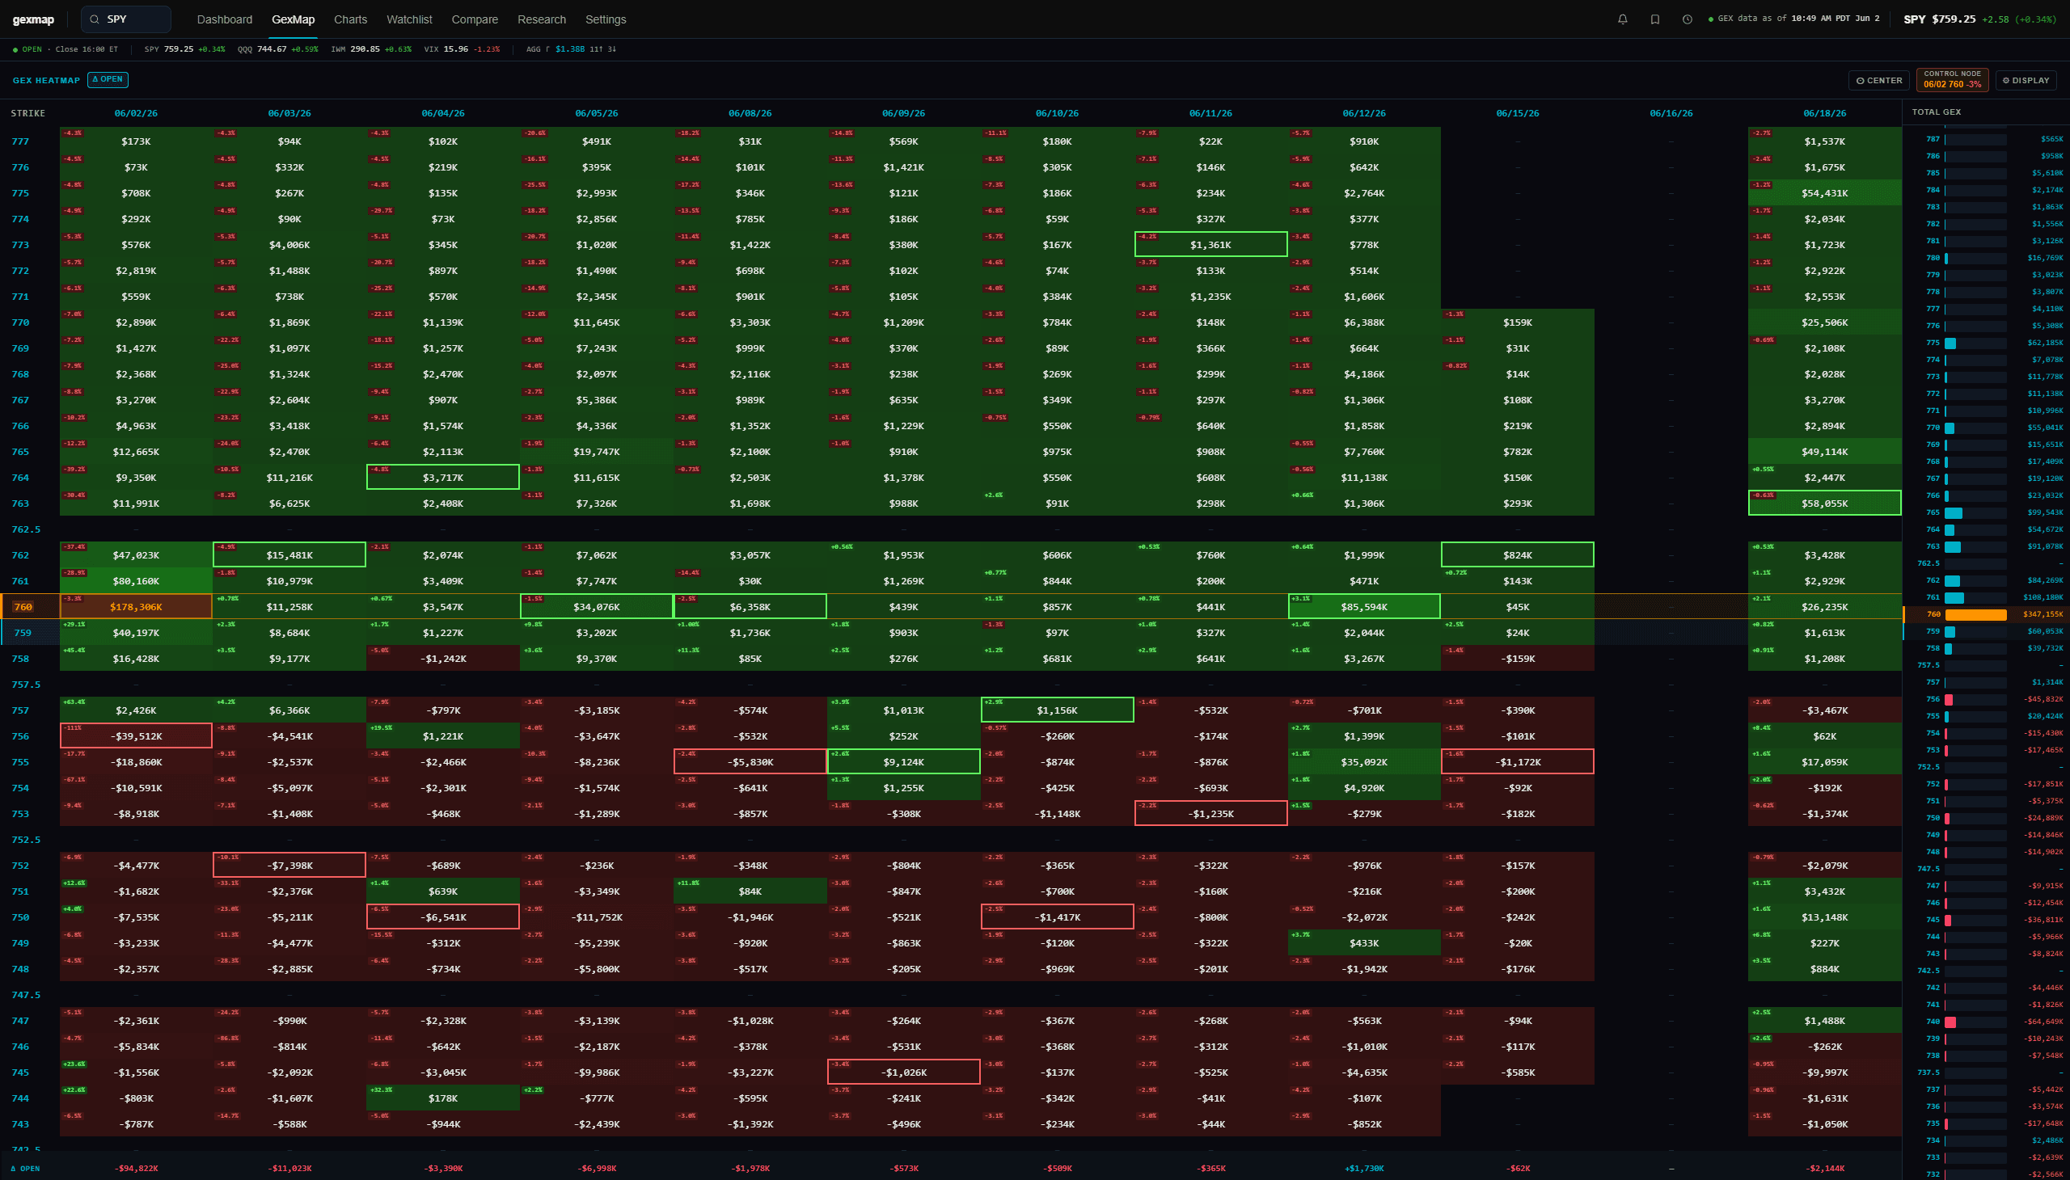This screenshot has height=1180, width=2070.
Task: Click the $824K outlined cell under 06/15/26
Action: click(1518, 555)
